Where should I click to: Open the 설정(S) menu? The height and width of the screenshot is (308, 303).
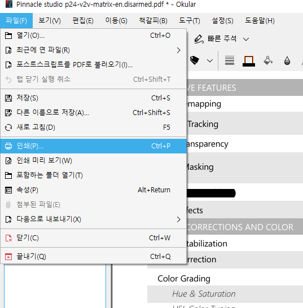pyautogui.click(x=222, y=21)
